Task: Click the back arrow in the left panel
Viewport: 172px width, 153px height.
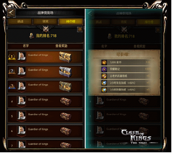Action: [x=11, y=13]
